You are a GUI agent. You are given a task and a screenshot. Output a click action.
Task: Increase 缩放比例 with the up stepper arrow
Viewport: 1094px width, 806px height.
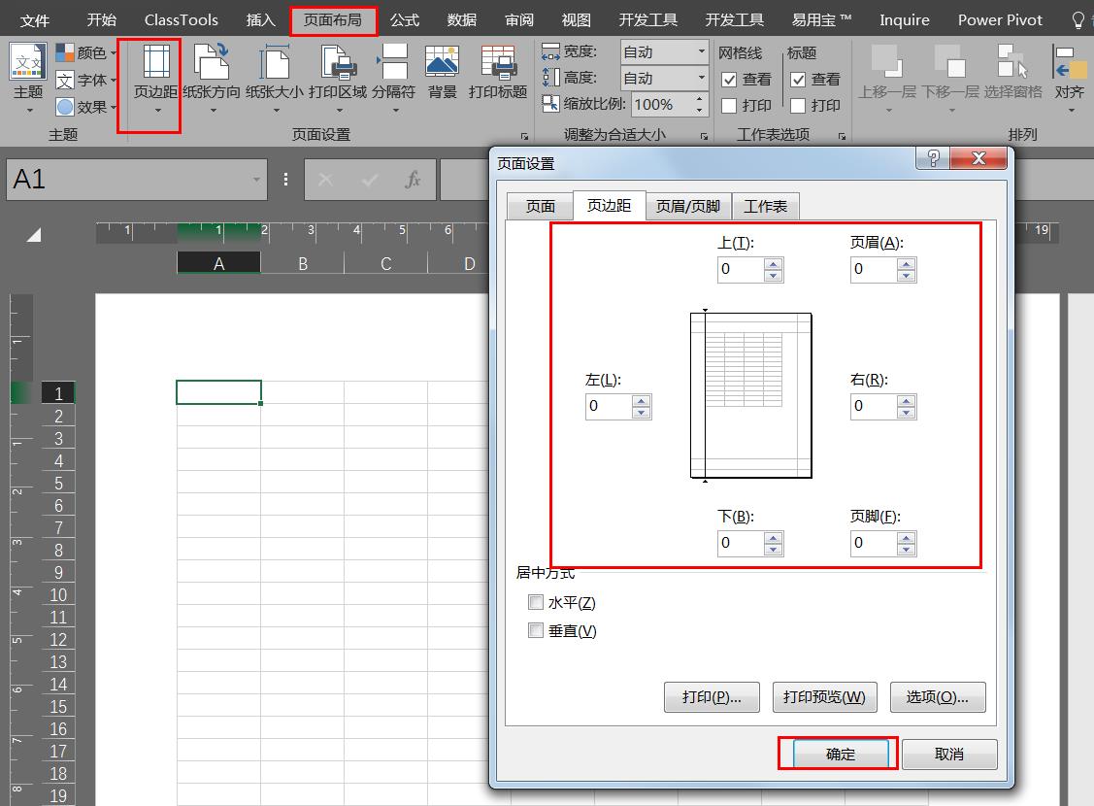[698, 98]
